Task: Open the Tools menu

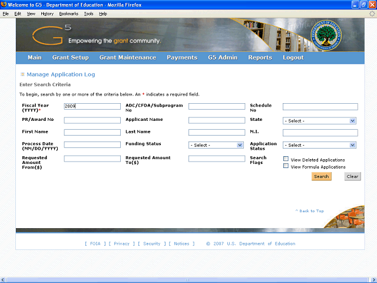Action: (x=88, y=14)
